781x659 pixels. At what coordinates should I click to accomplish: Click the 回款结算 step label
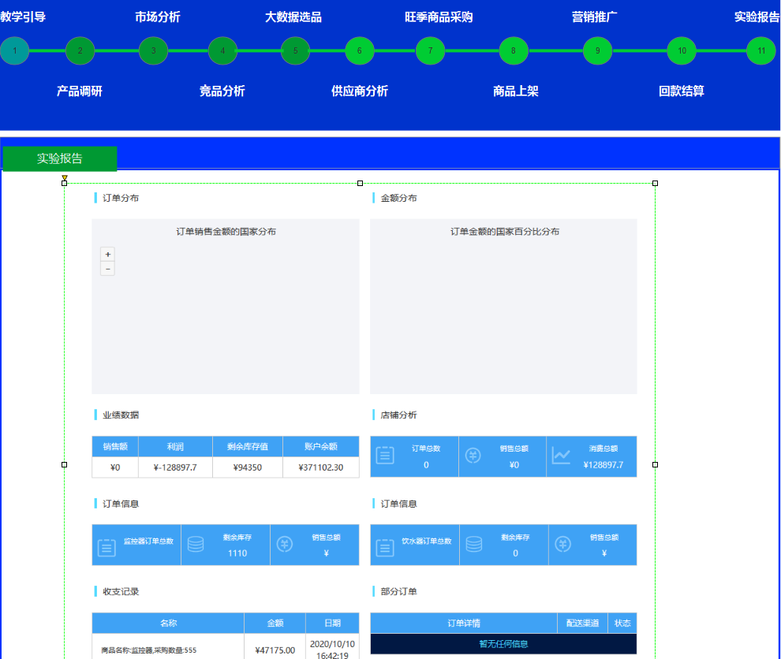click(682, 91)
